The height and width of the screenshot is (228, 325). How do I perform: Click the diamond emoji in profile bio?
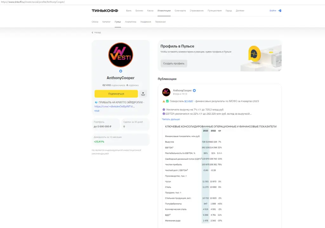click(x=96, y=102)
